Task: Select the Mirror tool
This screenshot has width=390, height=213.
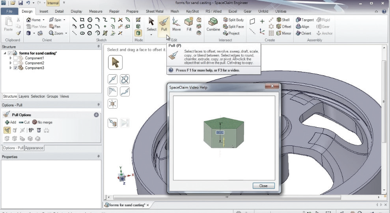Action: (x=284, y=33)
